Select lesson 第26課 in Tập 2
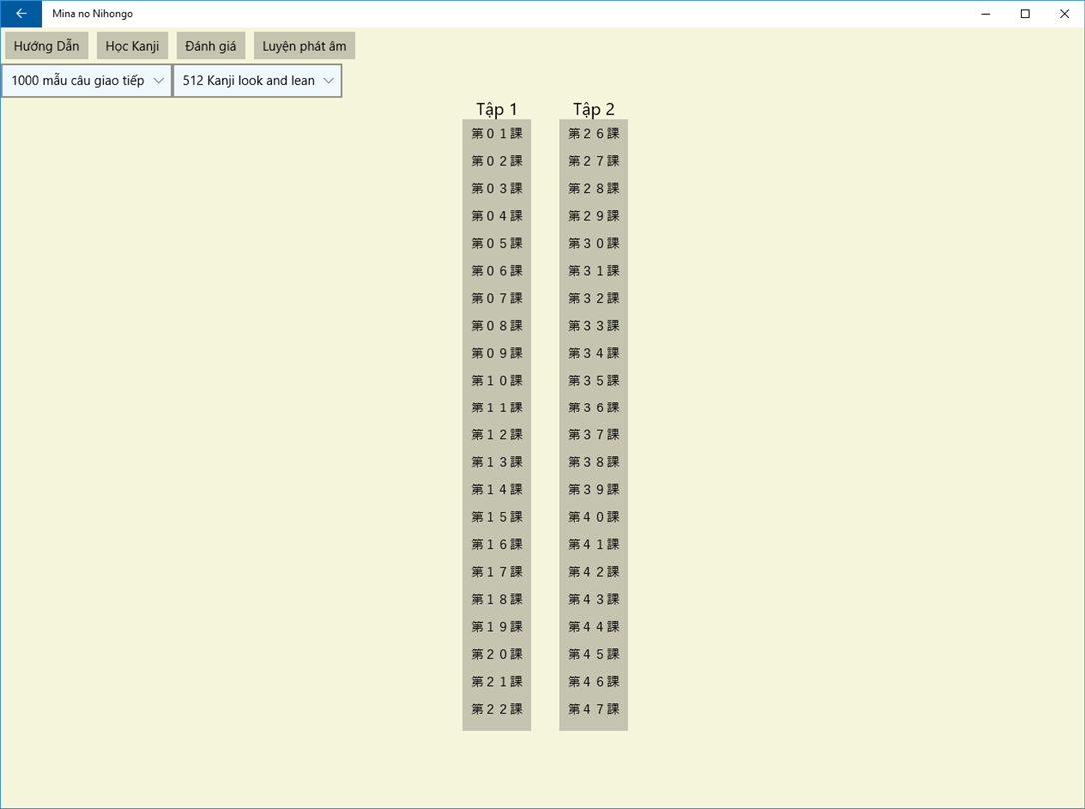1085x809 pixels. pyautogui.click(x=593, y=134)
